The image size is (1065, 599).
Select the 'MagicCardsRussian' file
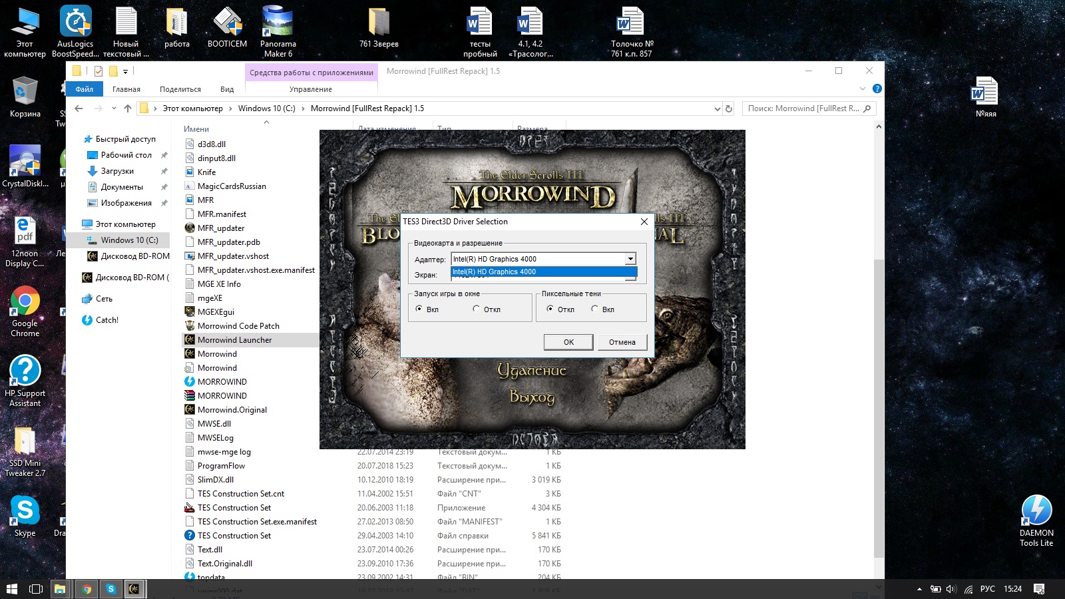click(x=232, y=186)
